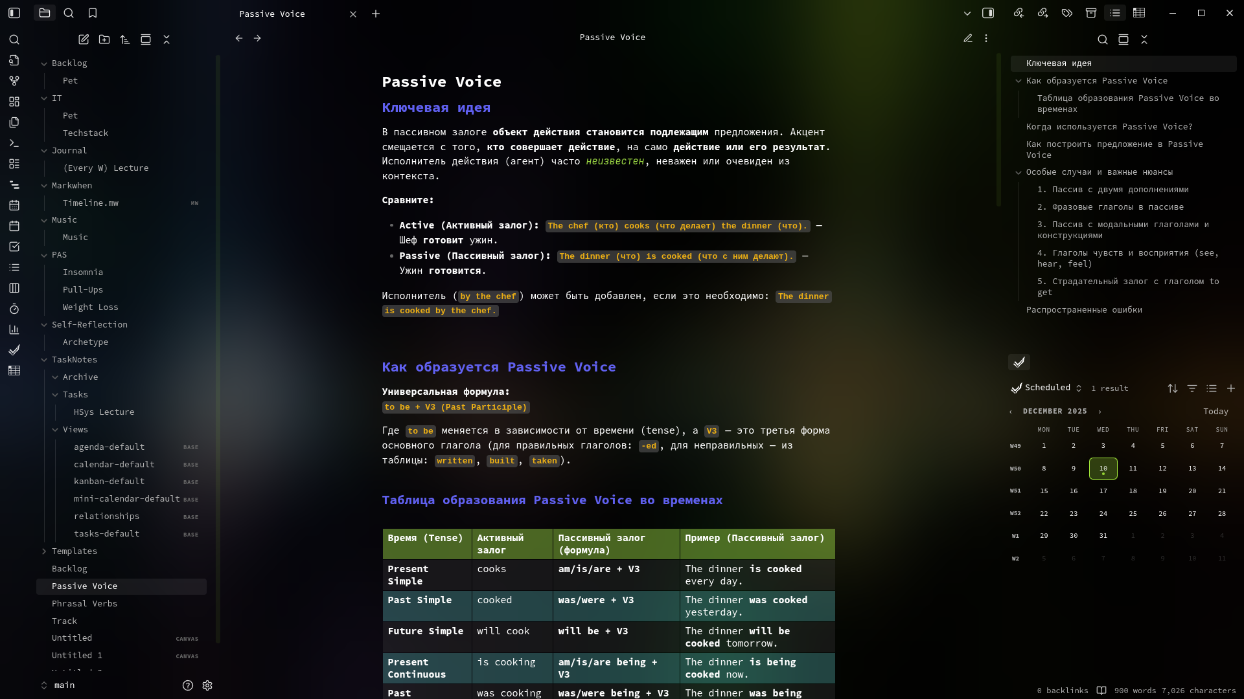Viewport: 1244px width, 699px height.
Task: Open the table view ribbon icon
Action: tap(14, 371)
